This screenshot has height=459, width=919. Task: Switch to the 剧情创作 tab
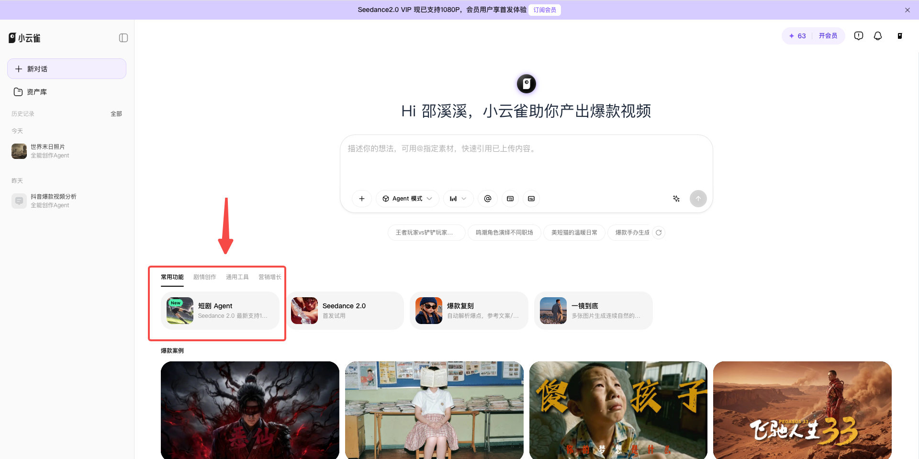tap(205, 277)
